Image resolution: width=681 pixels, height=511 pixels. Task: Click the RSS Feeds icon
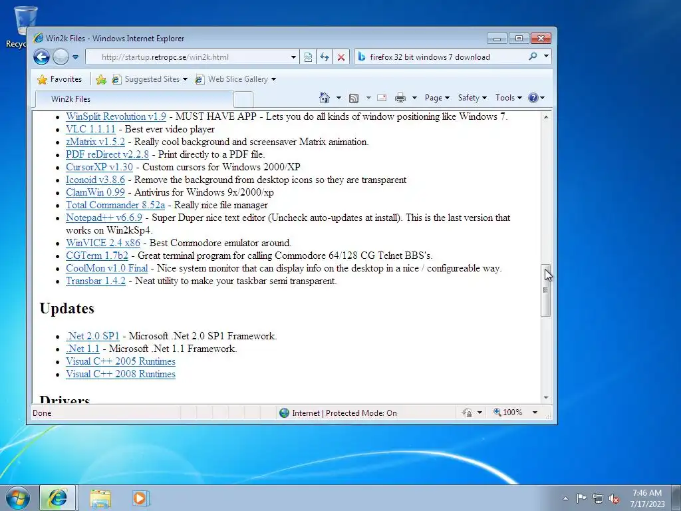tap(354, 98)
